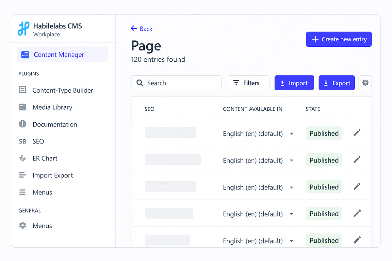The image size is (392, 261).
Task: Edit the fourth entry with pencil icon
Action: click(357, 213)
